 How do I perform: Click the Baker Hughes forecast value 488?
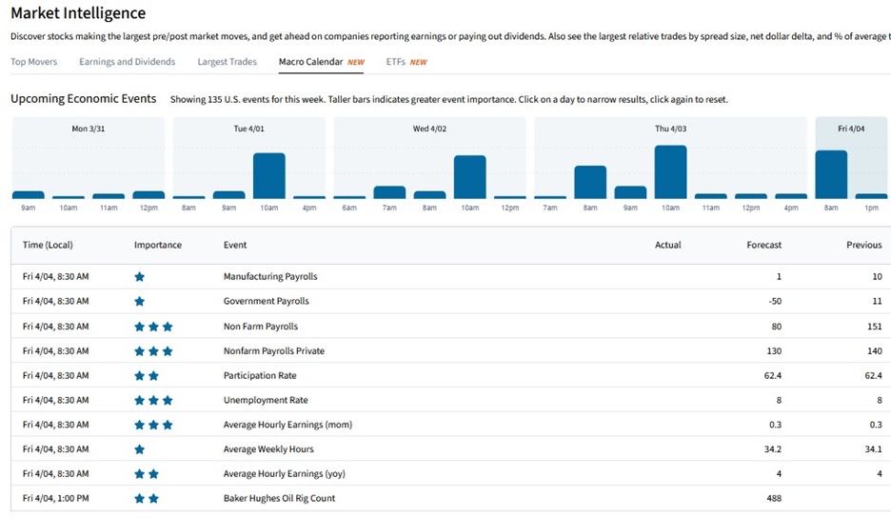(x=774, y=498)
